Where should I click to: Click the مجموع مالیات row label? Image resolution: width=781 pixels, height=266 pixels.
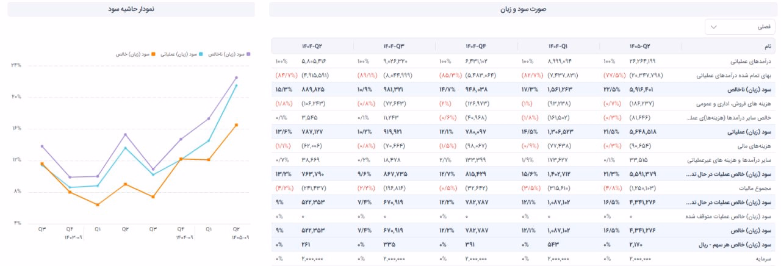757,188
